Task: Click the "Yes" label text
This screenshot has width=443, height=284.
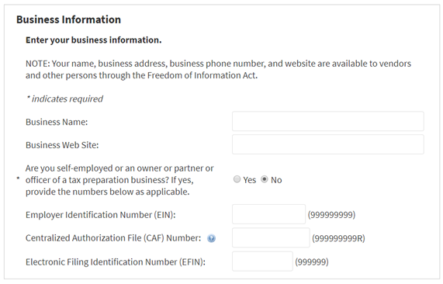Action: [250, 180]
